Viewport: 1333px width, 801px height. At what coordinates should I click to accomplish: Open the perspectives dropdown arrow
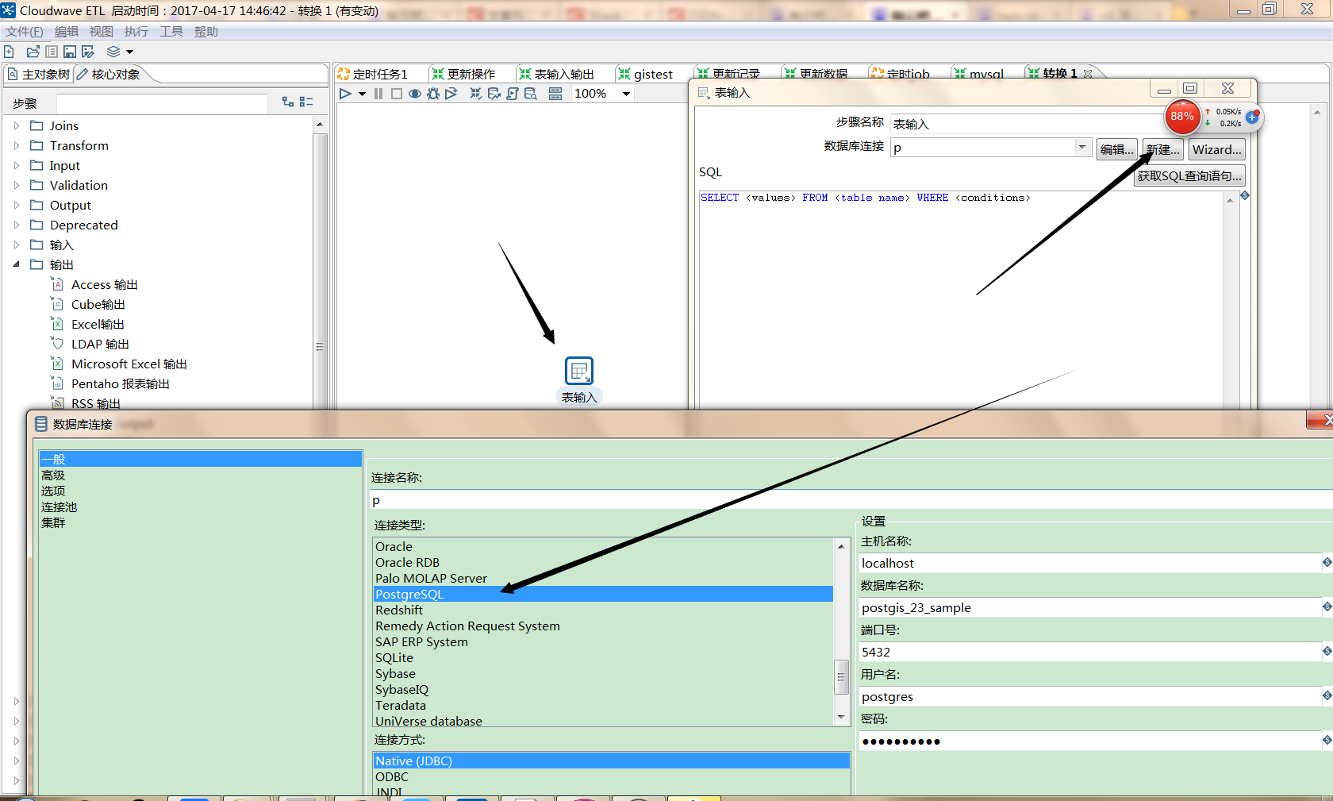click(130, 52)
